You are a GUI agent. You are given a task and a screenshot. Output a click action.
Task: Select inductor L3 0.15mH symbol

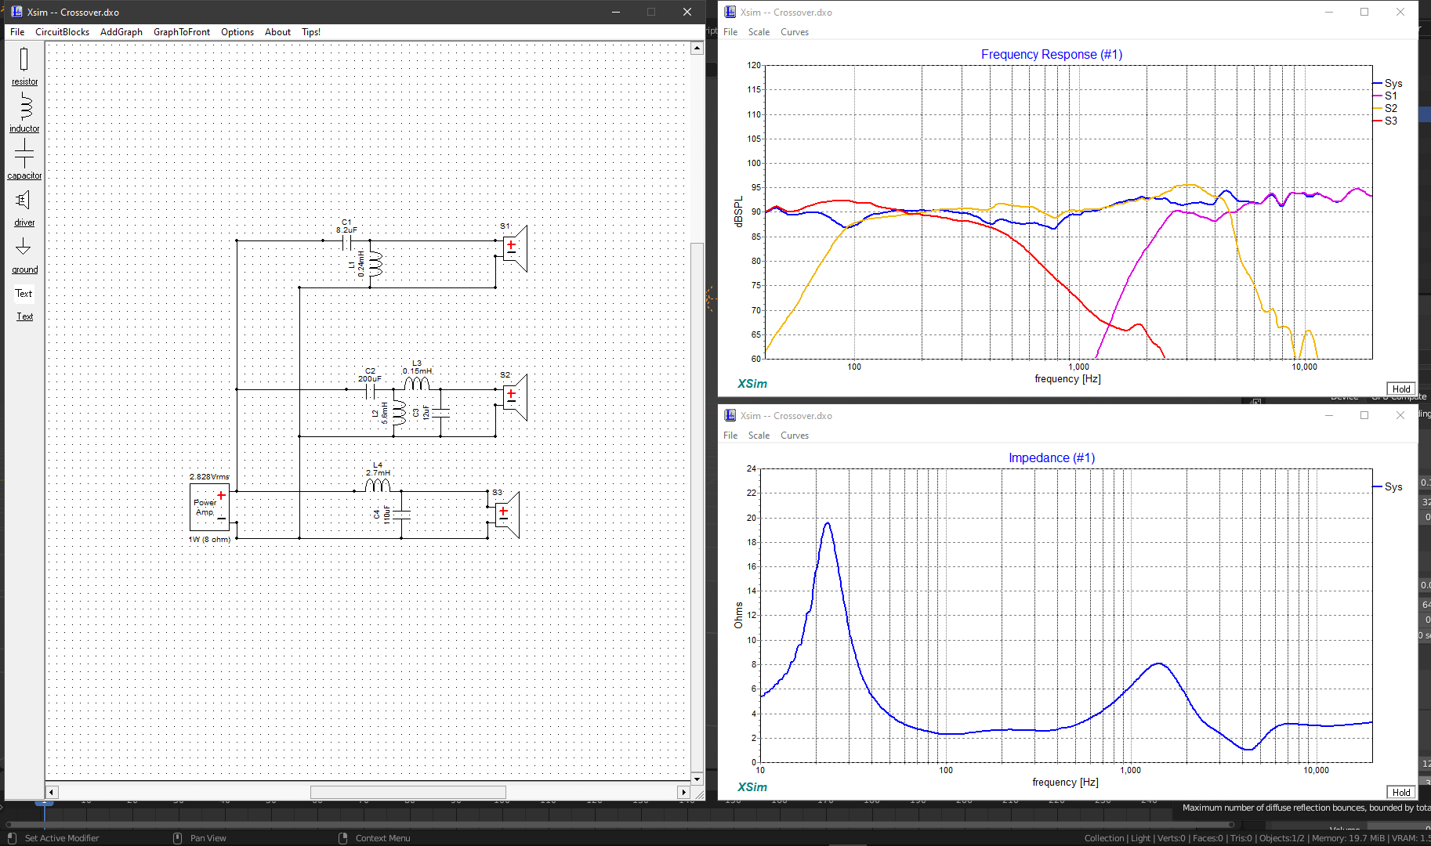coord(417,383)
